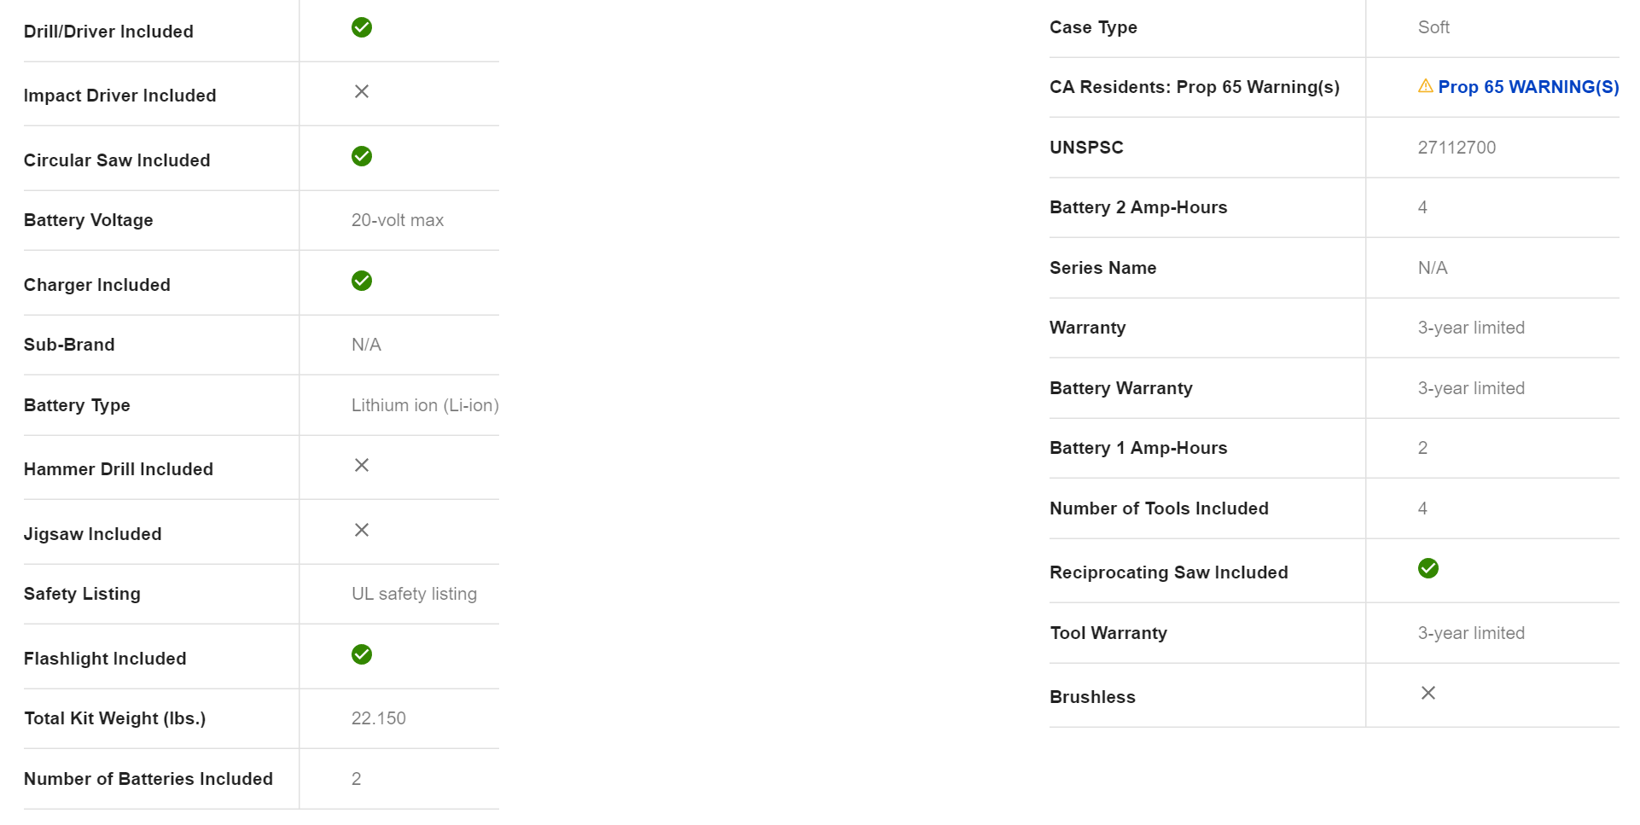Click the Battery 2 Amp-Hours label
This screenshot has width=1640, height=825.
tap(1138, 207)
